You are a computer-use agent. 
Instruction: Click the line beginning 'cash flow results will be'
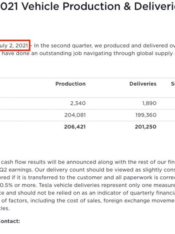point(88,162)
